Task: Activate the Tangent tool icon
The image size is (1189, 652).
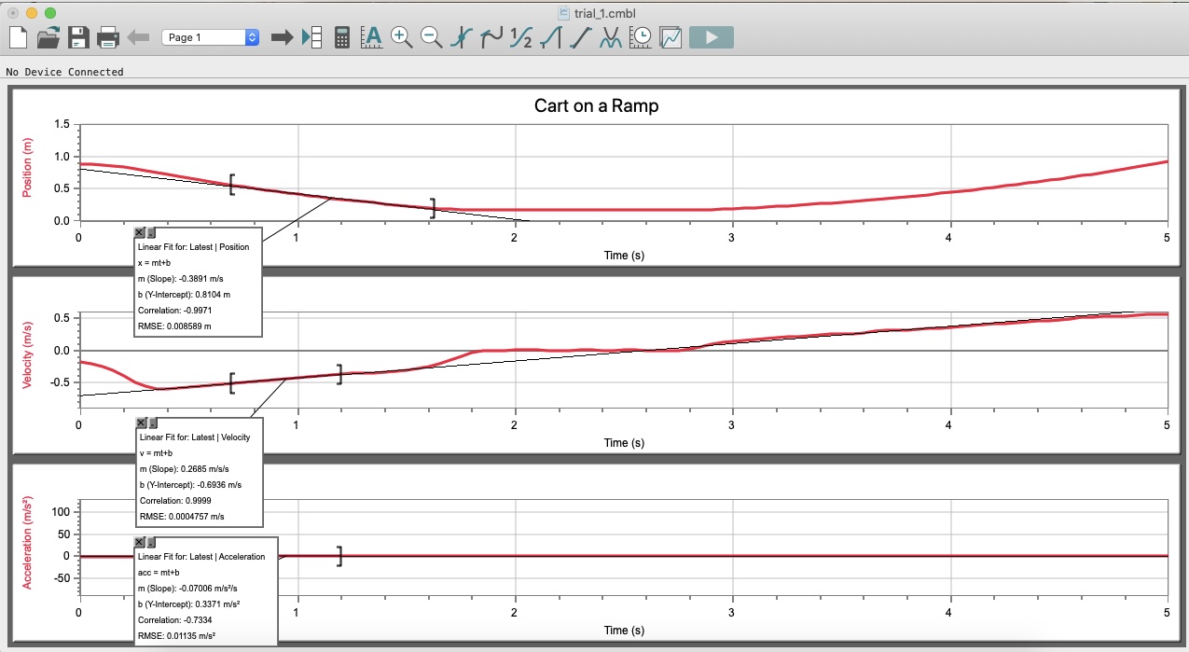Action: tap(491, 37)
